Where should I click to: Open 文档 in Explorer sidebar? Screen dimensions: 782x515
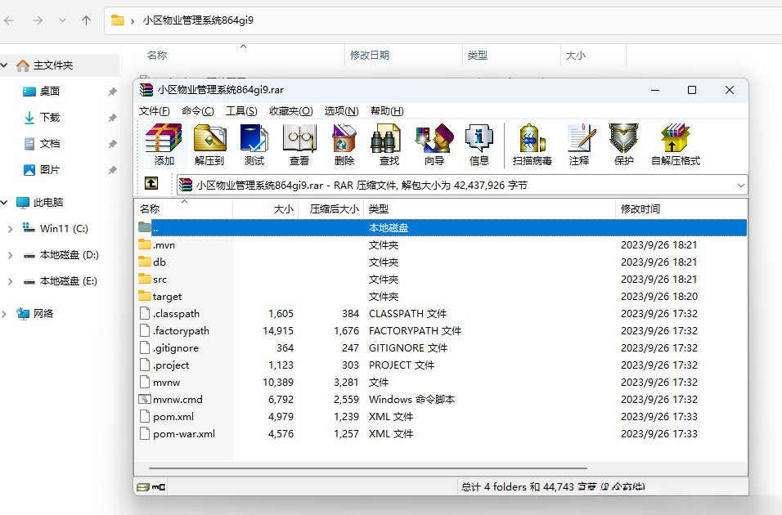(x=49, y=144)
